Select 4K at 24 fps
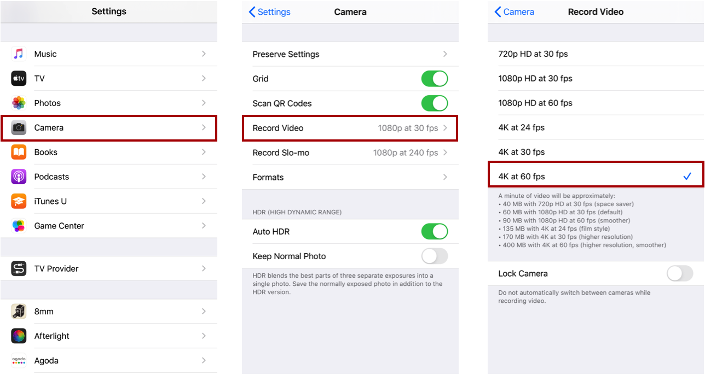Screen dimensions: 705x375 [x=521, y=127]
